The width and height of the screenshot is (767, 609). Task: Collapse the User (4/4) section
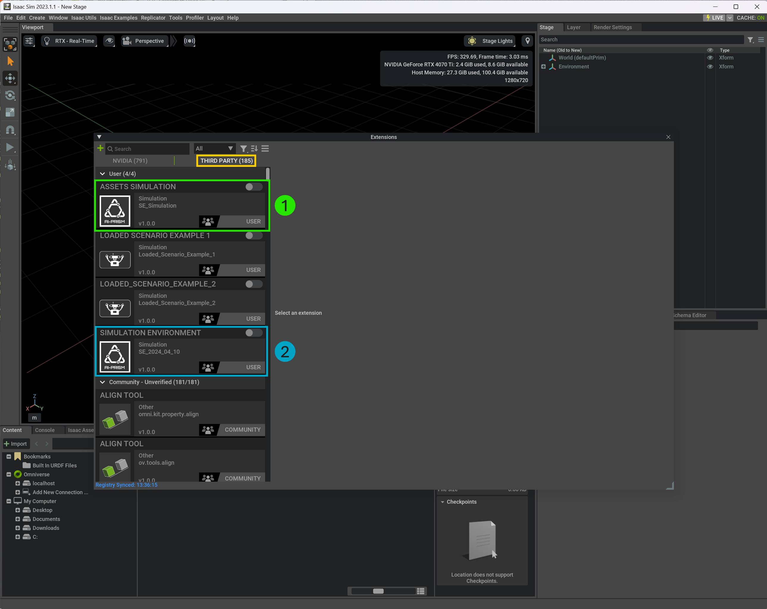(102, 173)
